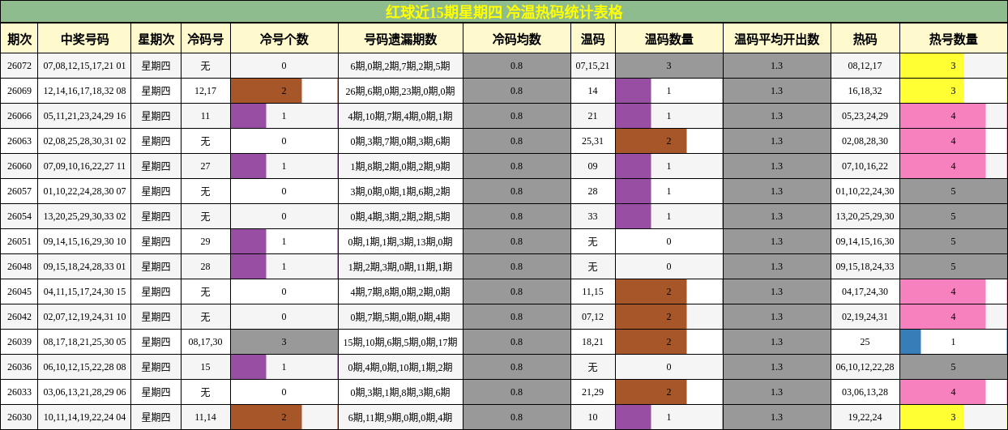
Task: Select period cell 26054
Action: pyautogui.click(x=19, y=216)
